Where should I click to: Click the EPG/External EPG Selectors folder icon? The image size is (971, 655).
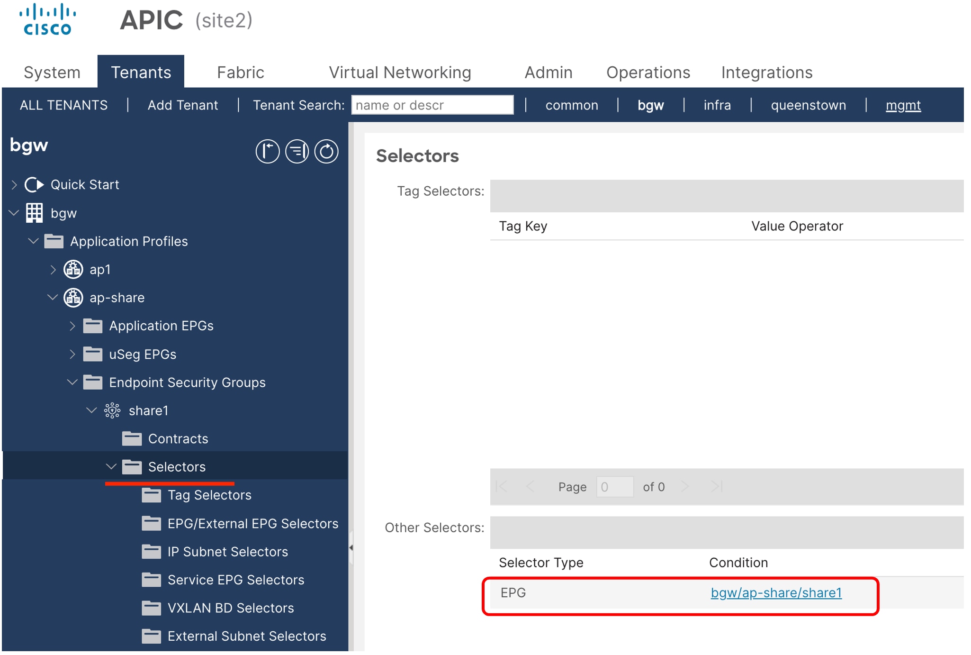pyautogui.click(x=151, y=523)
